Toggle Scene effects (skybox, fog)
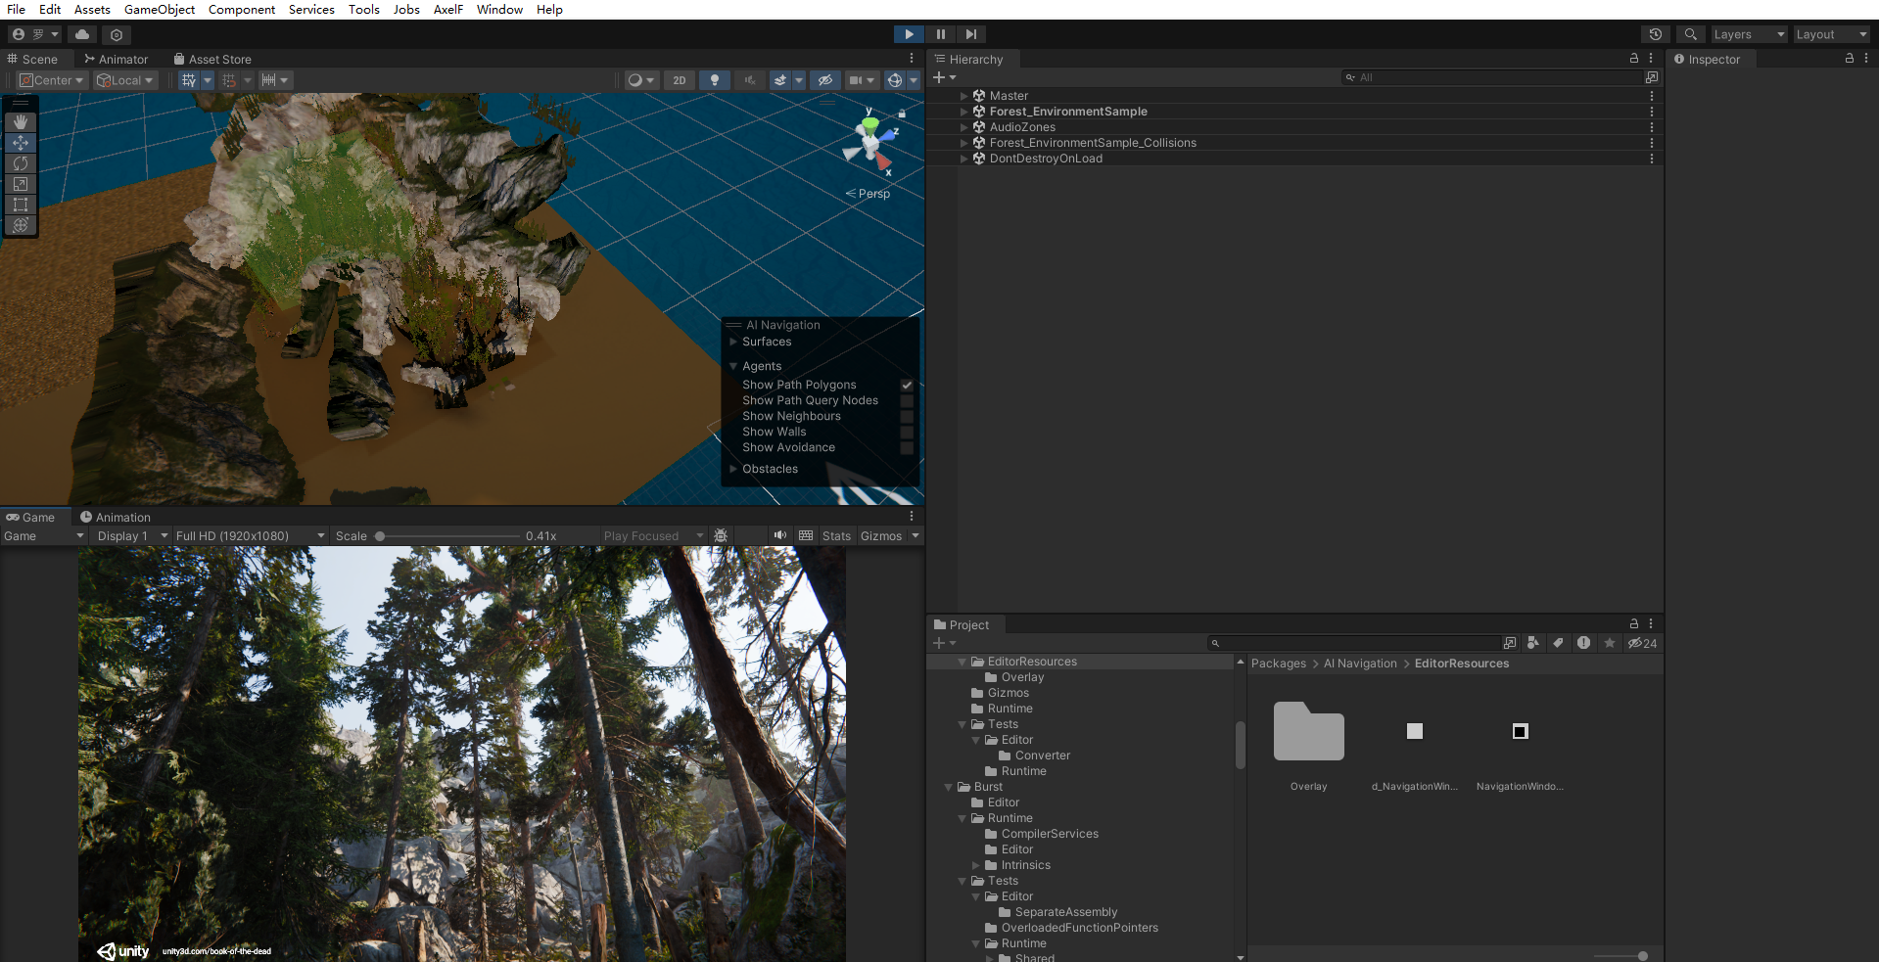 (x=780, y=80)
